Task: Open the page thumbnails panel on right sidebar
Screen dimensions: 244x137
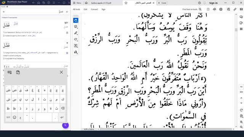Action: [241, 29]
